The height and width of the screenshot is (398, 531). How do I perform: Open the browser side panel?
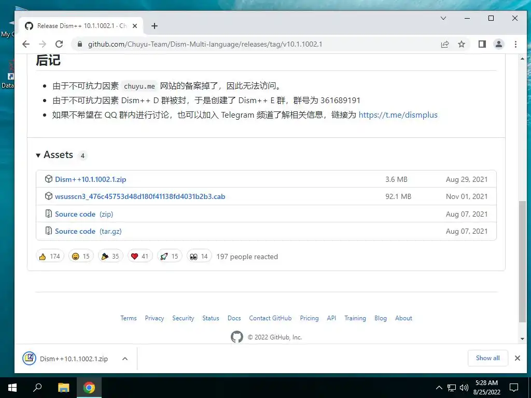(x=482, y=44)
